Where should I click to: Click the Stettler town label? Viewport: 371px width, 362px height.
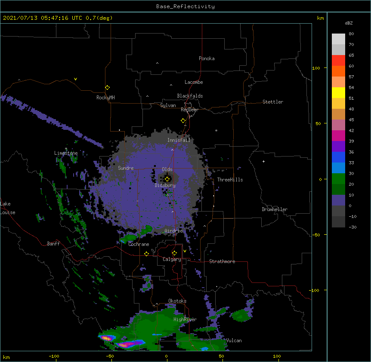273,102
